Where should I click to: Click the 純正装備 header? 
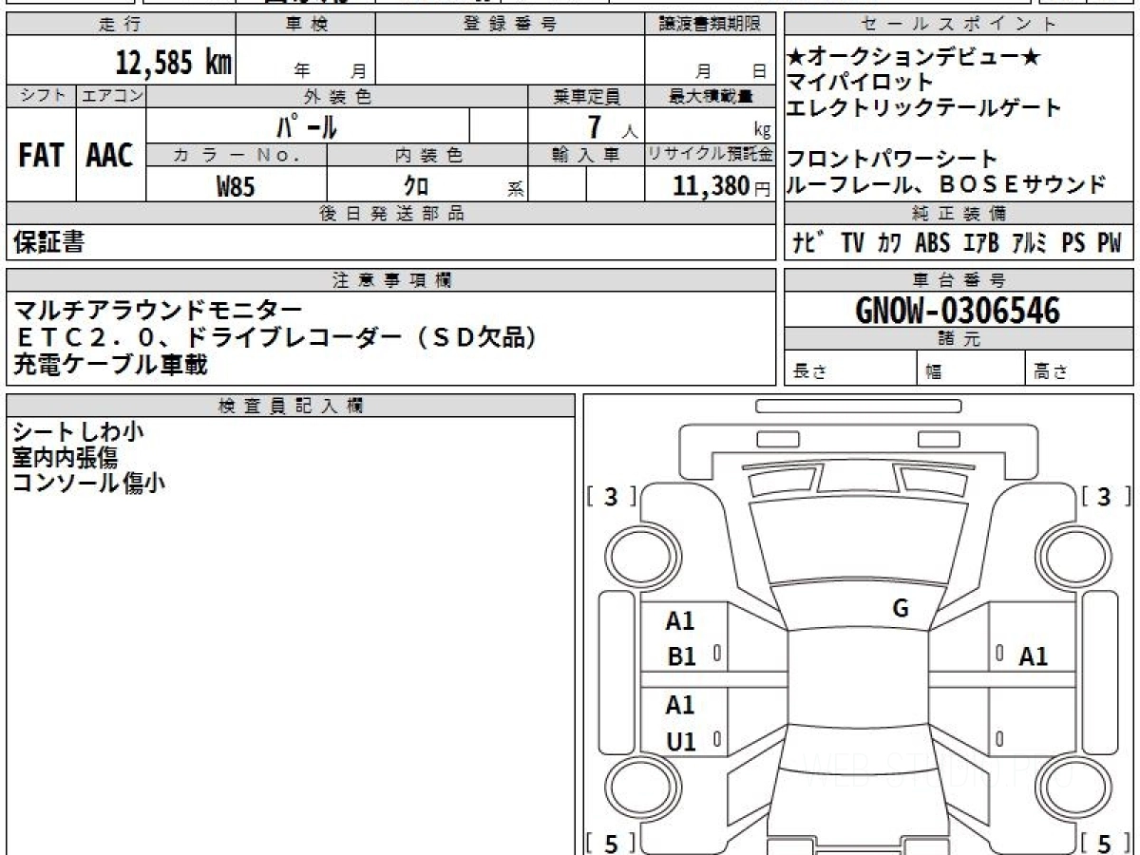(959, 214)
